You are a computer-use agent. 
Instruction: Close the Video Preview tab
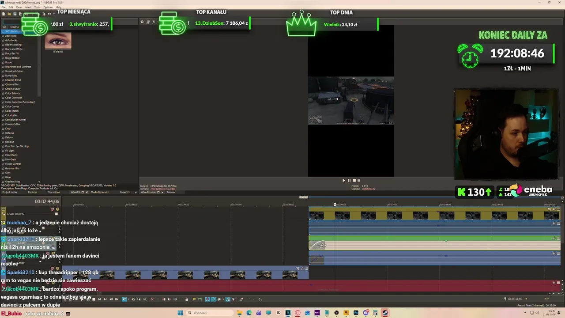(162, 192)
